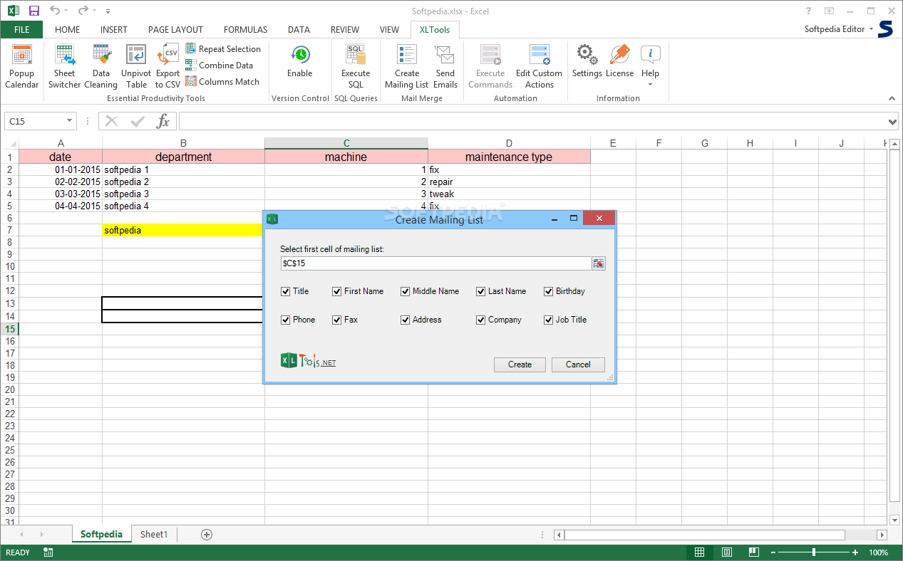Open the Insert Function dialog
The image size is (903, 561).
pyautogui.click(x=163, y=121)
